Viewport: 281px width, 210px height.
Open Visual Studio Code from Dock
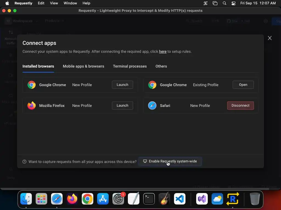(x=179, y=199)
